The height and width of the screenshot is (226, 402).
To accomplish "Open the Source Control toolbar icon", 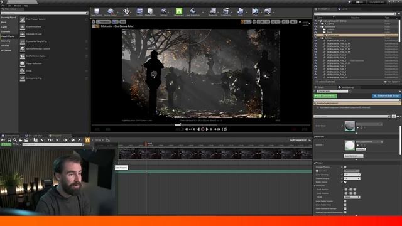I will 111,11.
